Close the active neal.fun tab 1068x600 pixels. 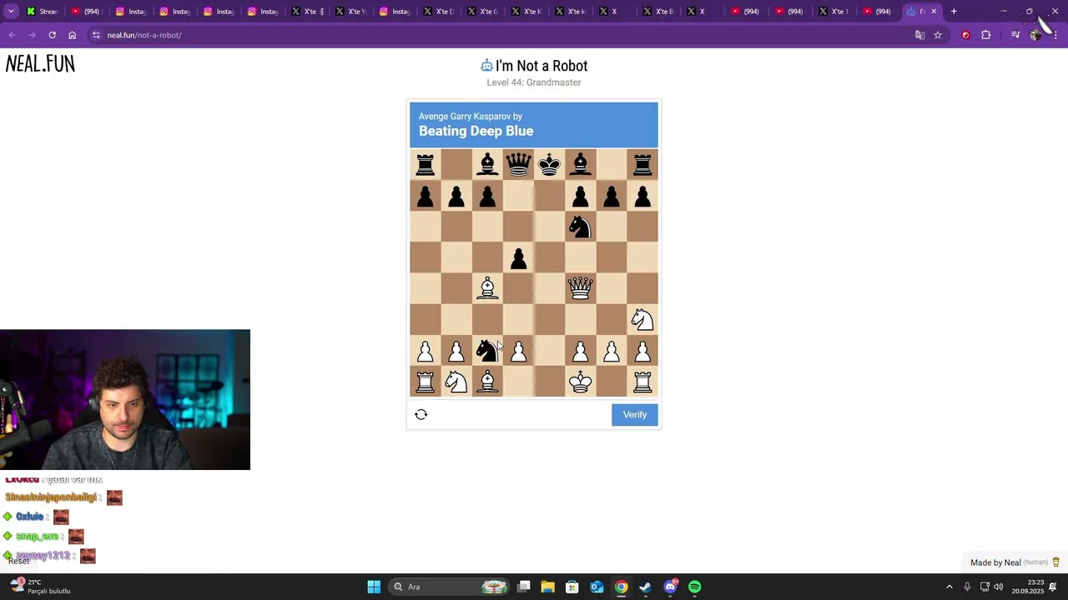(x=934, y=12)
